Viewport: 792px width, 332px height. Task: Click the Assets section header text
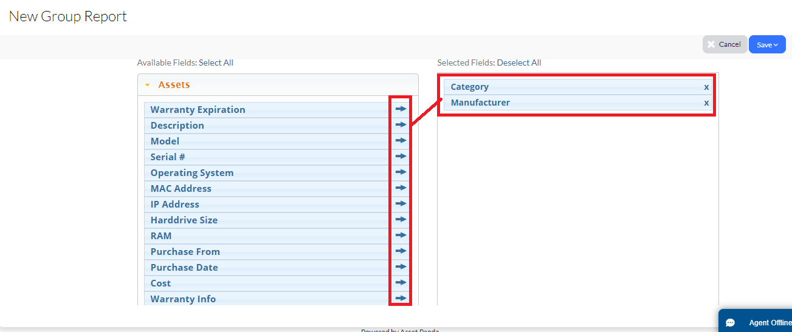[174, 85]
